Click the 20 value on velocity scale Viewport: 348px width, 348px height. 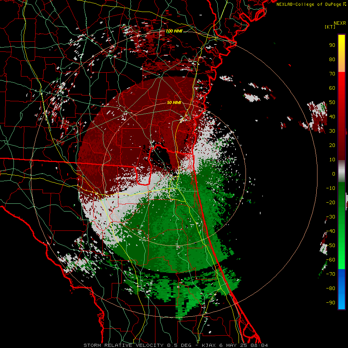click(x=332, y=145)
